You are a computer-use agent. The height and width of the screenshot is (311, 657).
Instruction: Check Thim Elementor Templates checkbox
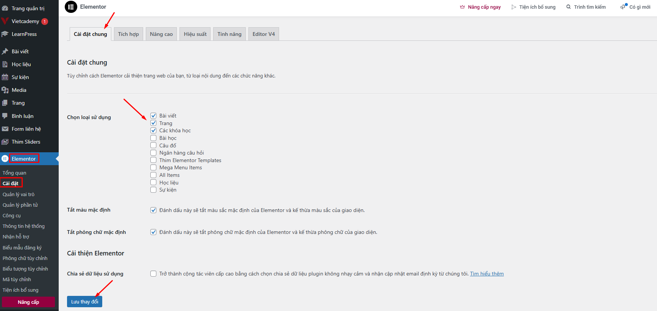point(153,160)
